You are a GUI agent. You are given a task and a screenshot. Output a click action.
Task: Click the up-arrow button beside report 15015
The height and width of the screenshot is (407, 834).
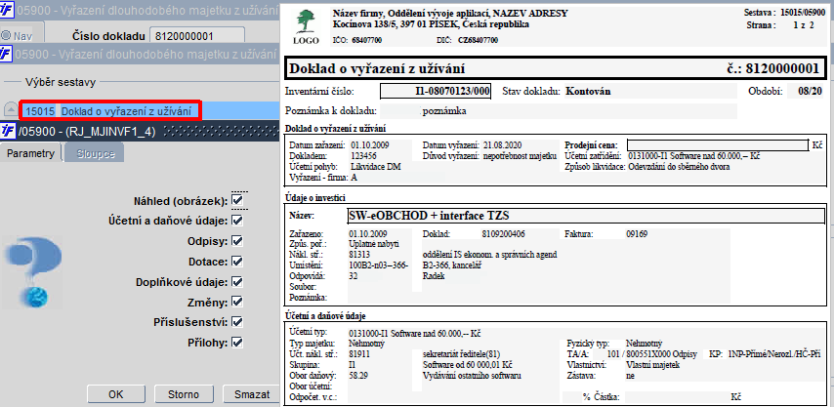click(x=10, y=110)
